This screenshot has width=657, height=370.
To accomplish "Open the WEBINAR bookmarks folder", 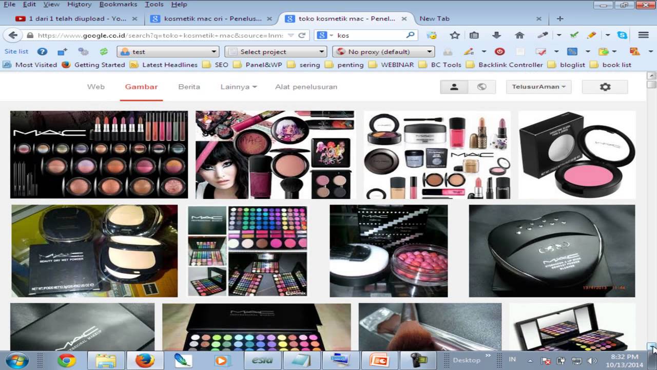I will point(392,65).
